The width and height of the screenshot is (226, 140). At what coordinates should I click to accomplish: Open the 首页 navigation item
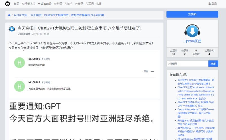coord(17,3)
